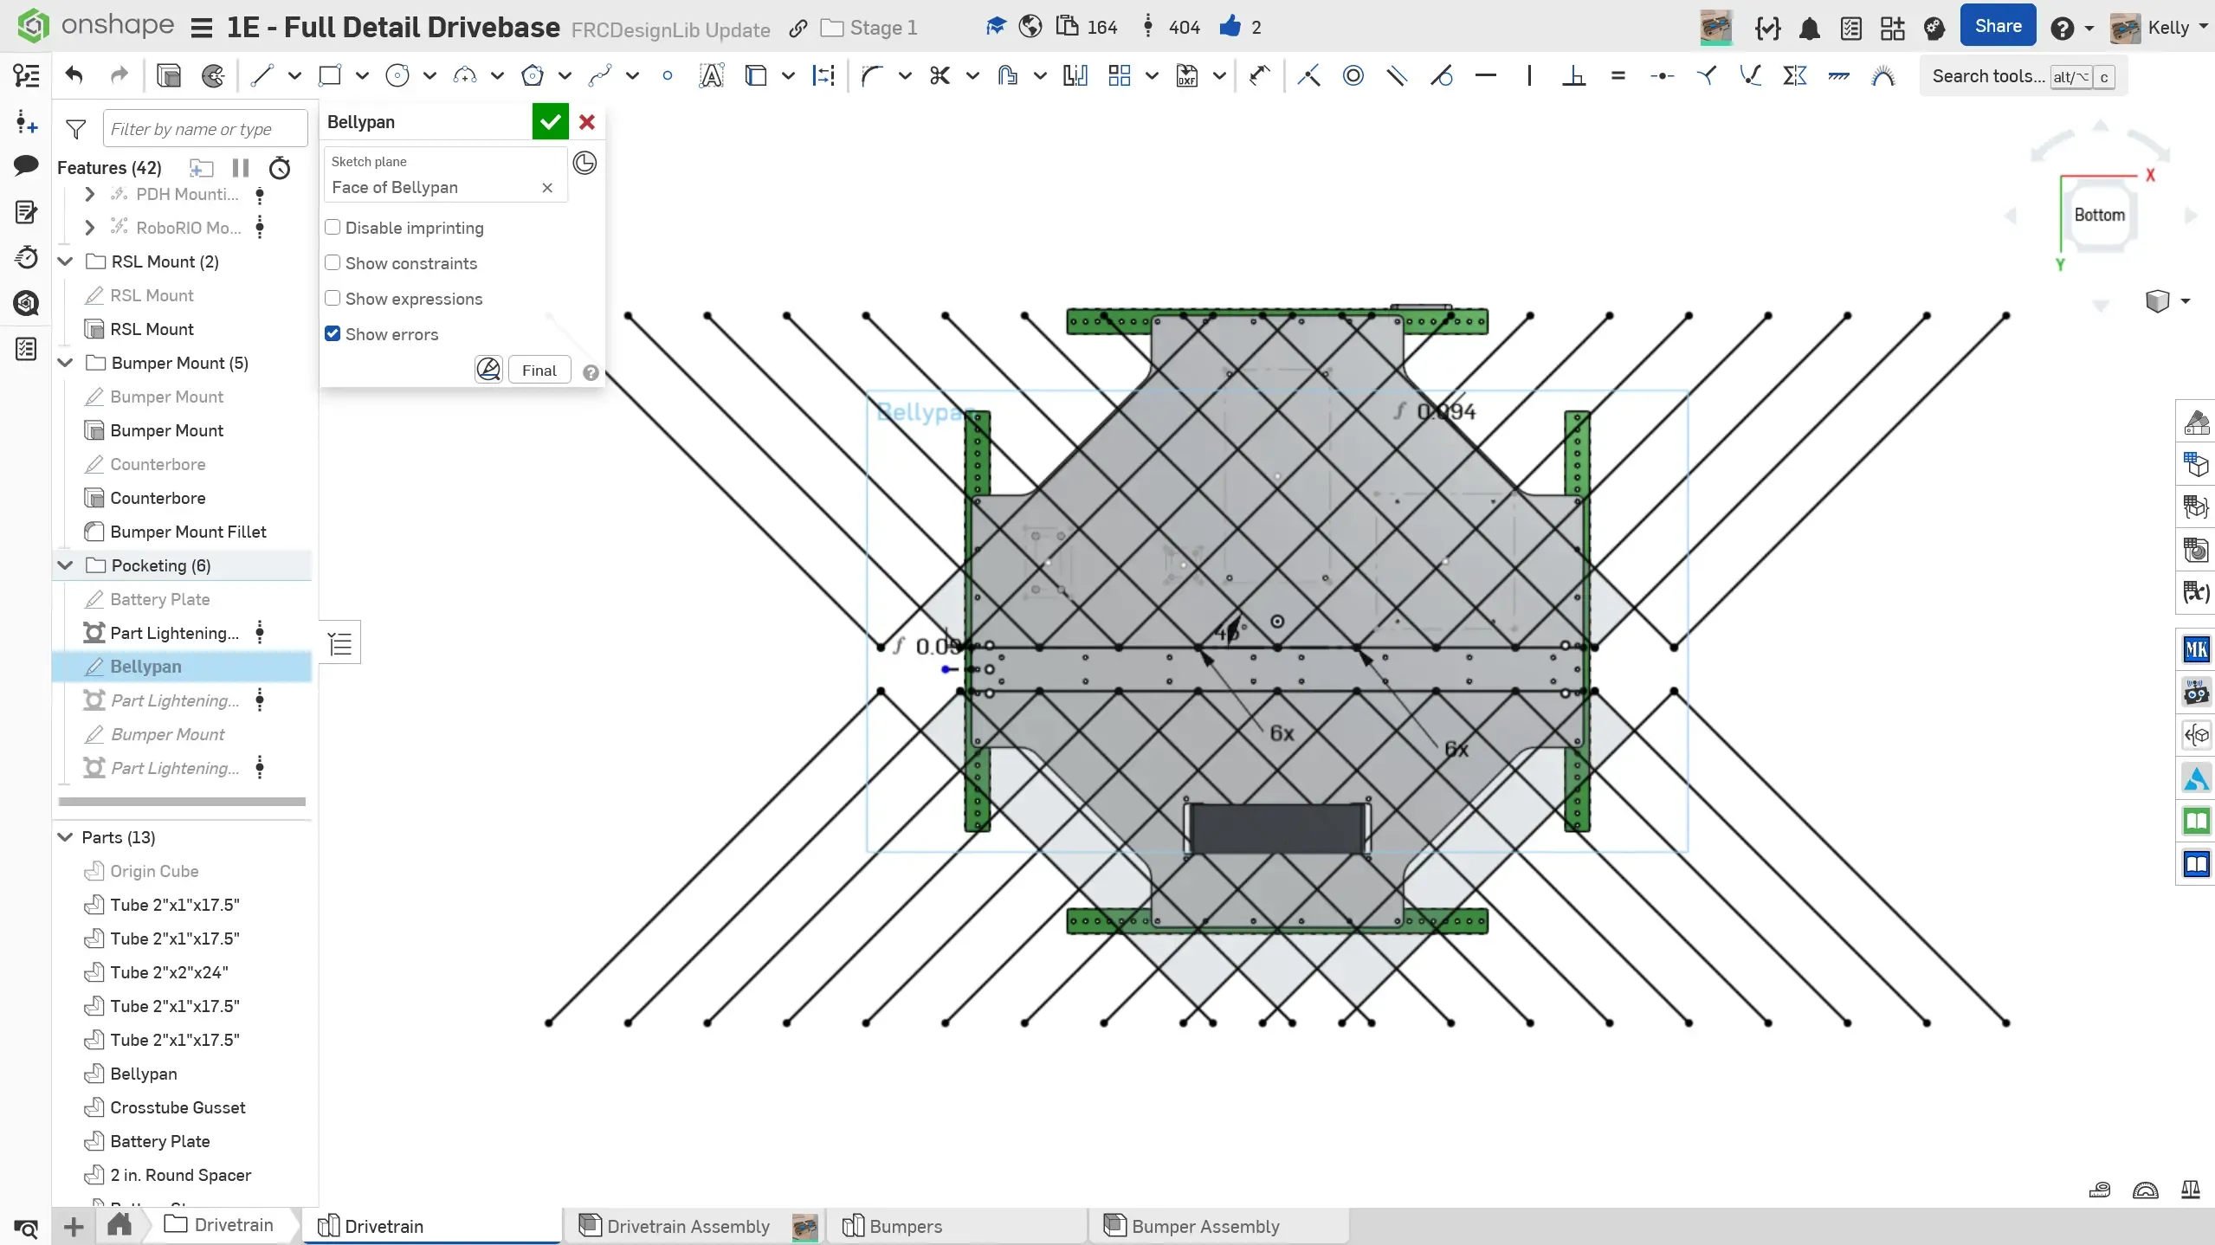Click the Text sketch tool
This screenshot has width=2215, height=1245.
711,76
